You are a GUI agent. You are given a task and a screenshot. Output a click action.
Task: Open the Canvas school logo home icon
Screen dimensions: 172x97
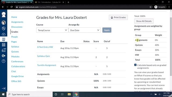(3, 15)
